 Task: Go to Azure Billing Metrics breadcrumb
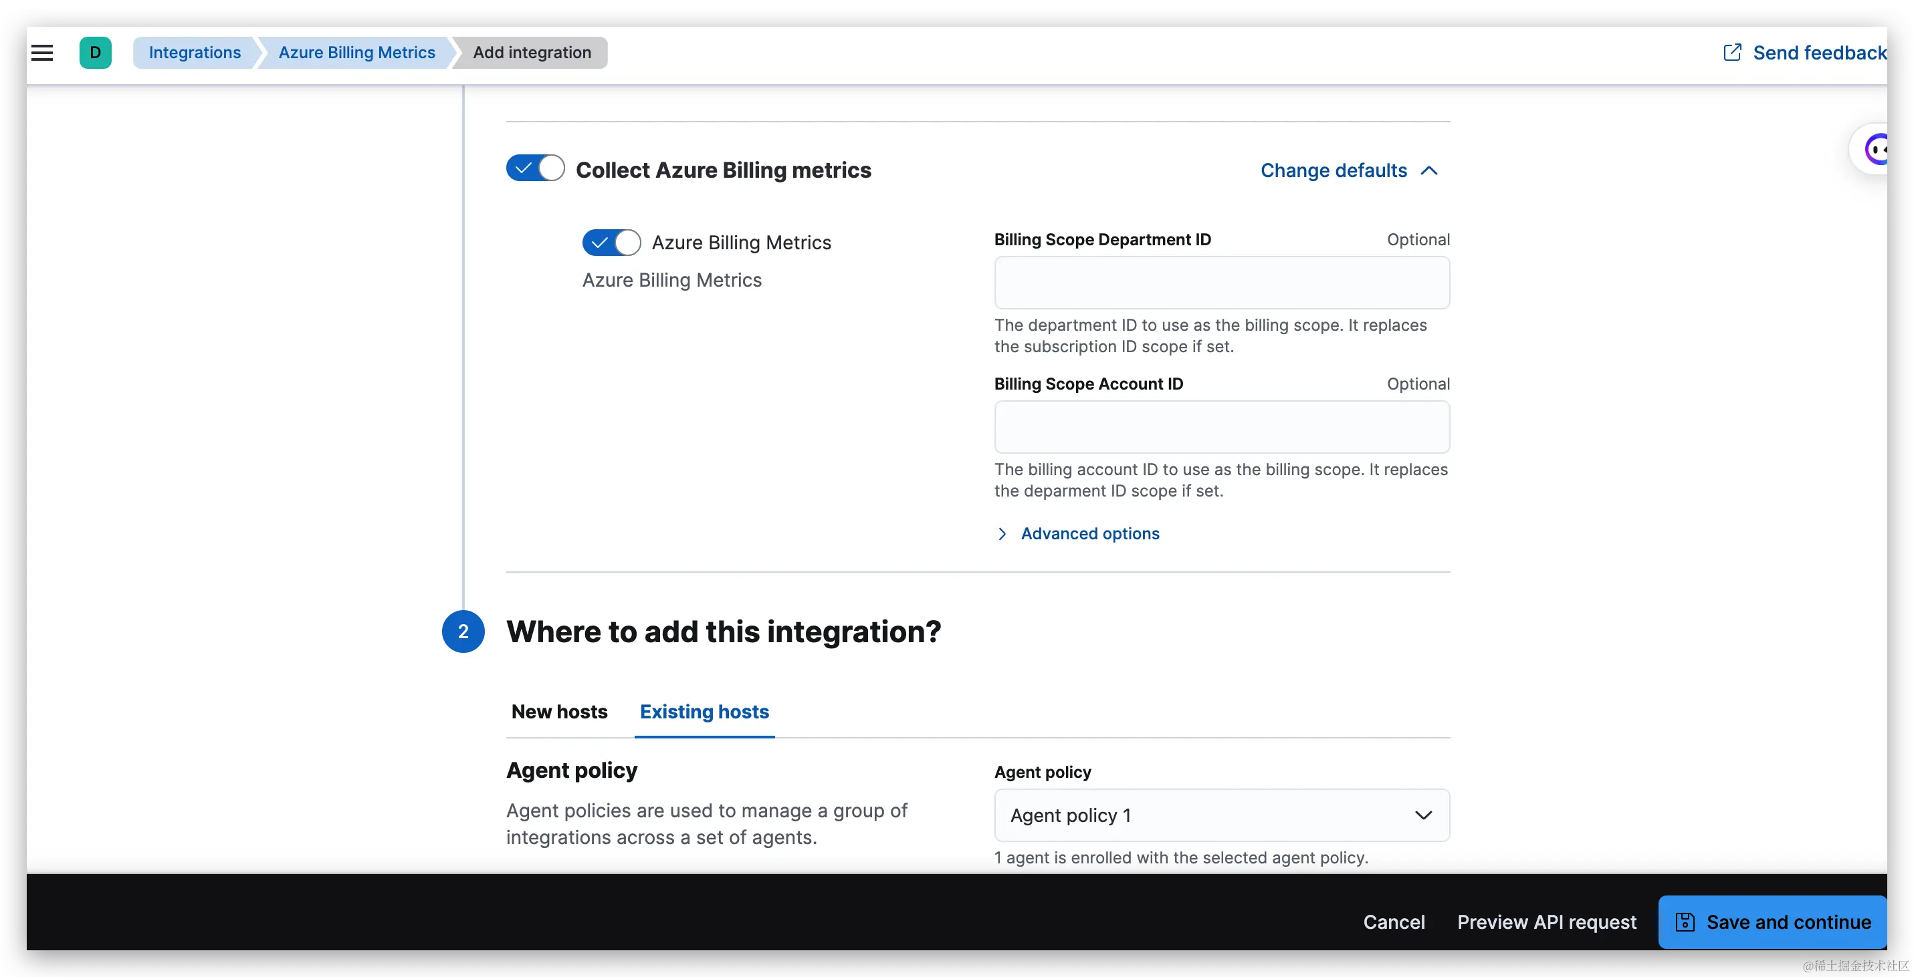[x=356, y=53]
